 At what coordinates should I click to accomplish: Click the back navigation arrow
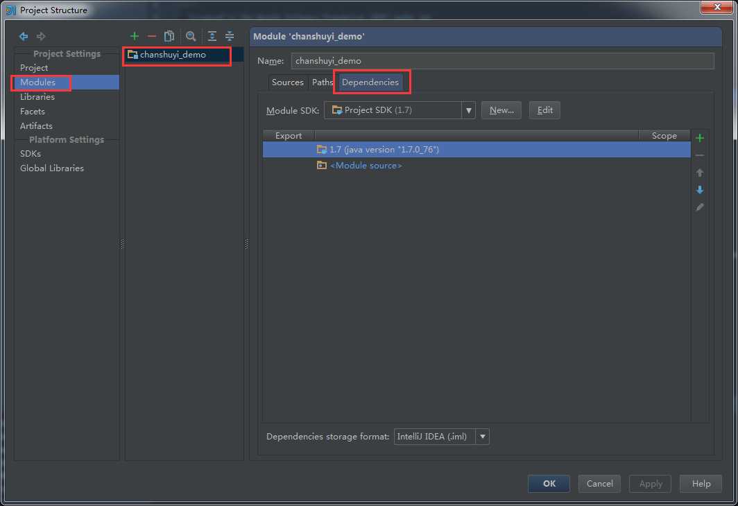click(x=24, y=36)
